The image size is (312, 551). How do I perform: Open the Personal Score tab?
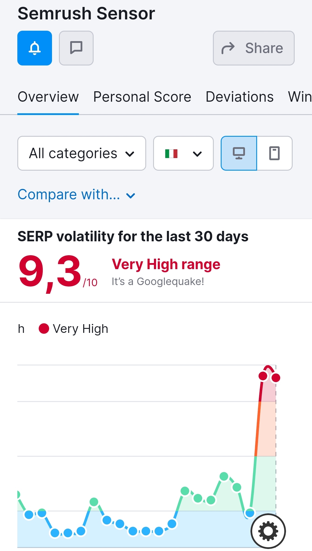point(142,97)
